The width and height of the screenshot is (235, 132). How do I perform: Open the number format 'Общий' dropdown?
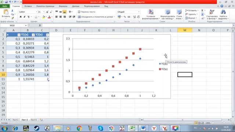point(139,12)
